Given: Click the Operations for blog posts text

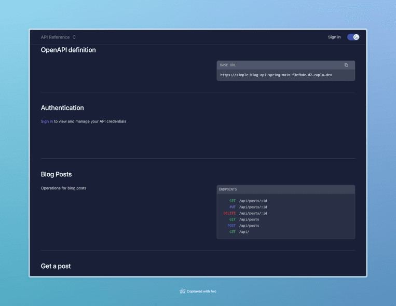Looking at the screenshot, I should pyautogui.click(x=63, y=188).
